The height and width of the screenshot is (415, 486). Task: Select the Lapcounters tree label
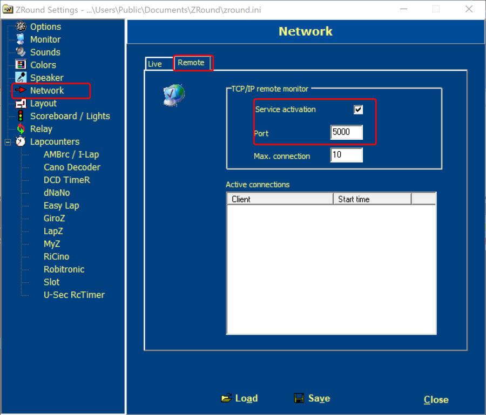coord(55,141)
